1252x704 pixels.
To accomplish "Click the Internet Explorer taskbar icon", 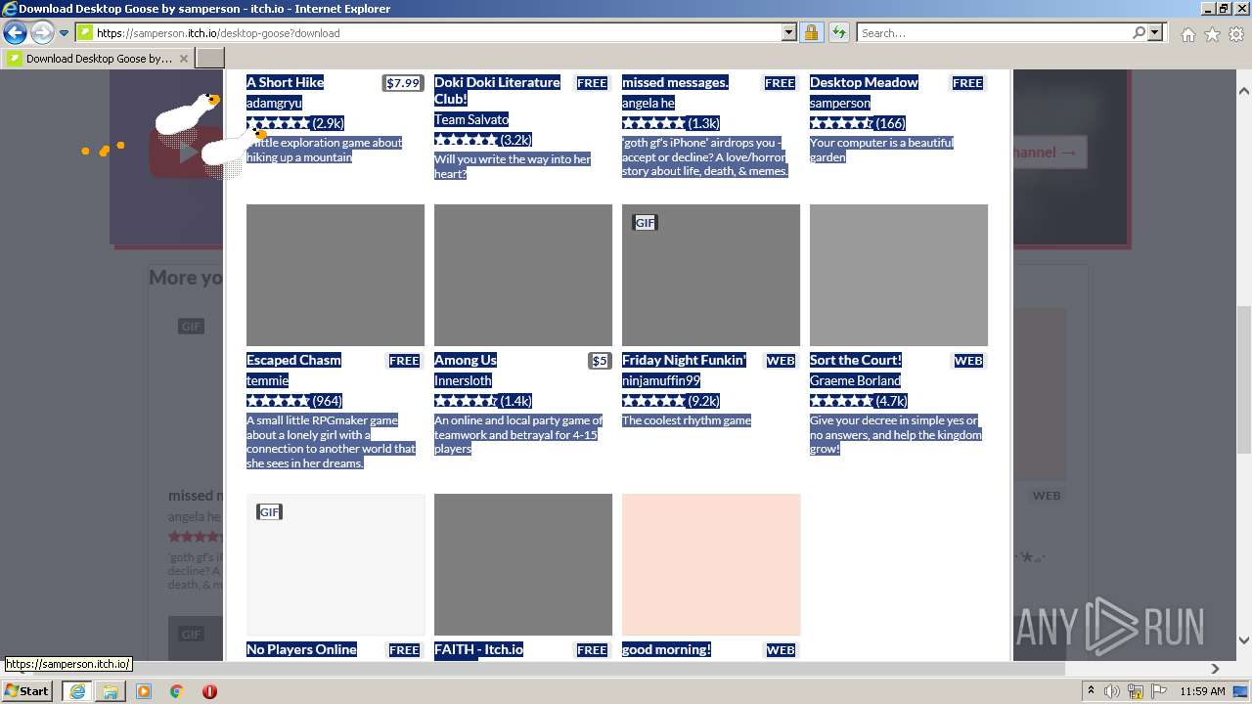I will coord(77,691).
